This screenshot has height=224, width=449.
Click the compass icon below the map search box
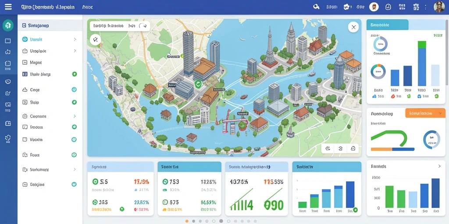pyautogui.click(x=95, y=40)
